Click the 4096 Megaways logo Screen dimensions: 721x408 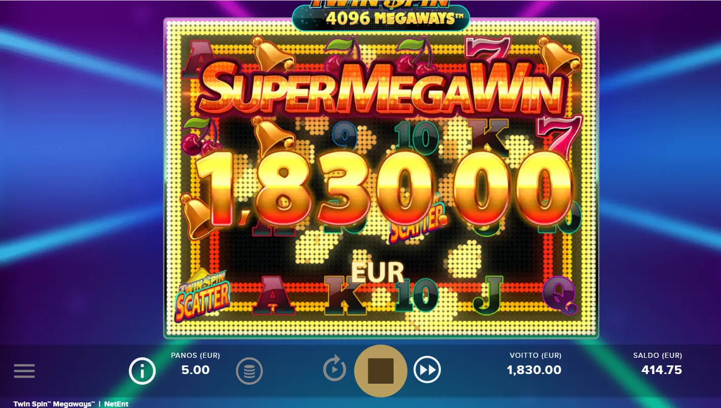[381, 15]
